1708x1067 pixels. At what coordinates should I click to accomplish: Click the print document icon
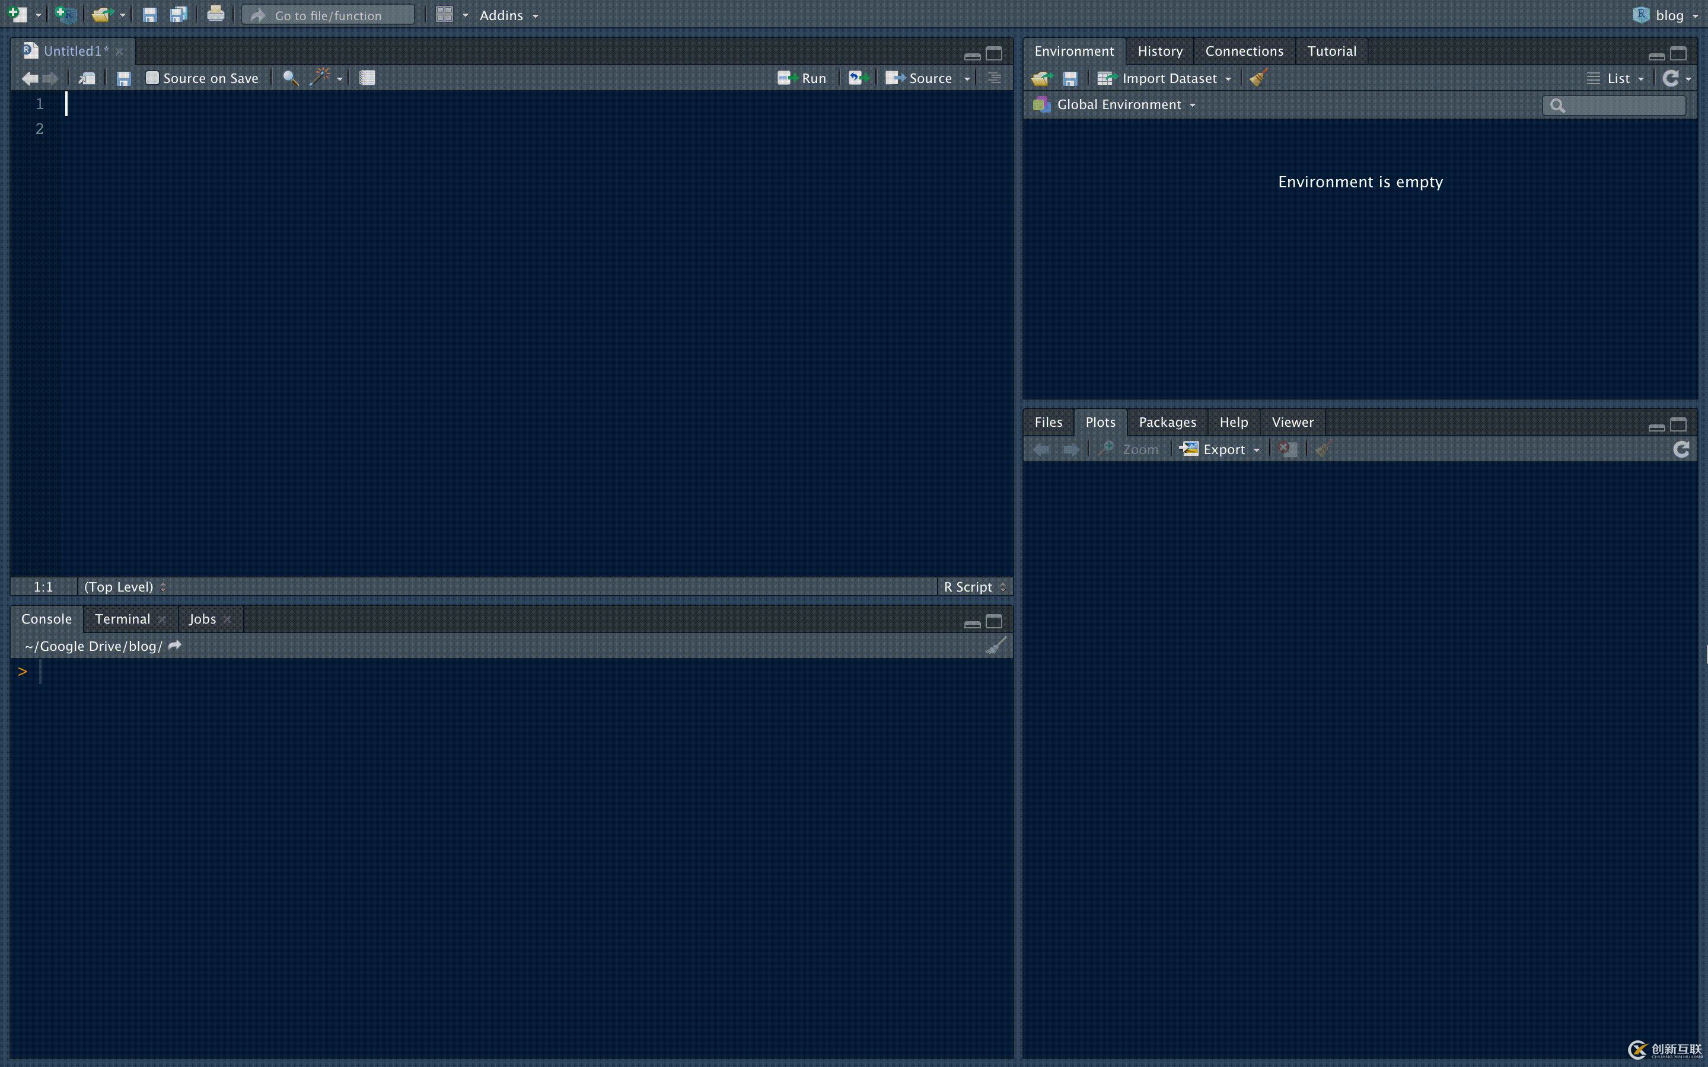pyautogui.click(x=215, y=14)
